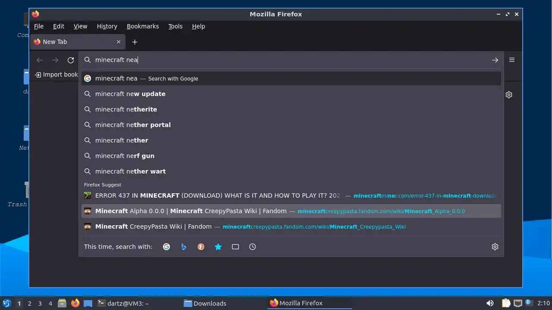Viewport: 552px width, 310px height.
Task: Open Minecraft Alpha 0.0.0 Fandom suggestion
Action: tap(291, 211)
